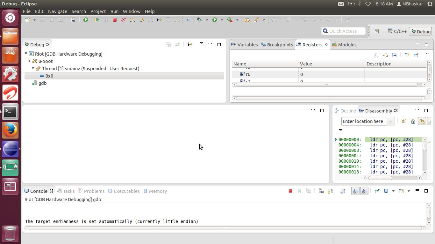Click the green launch icon after the binary icon
The width and height of the screenshot is (435, 244).
pyautogui.click(x=85, y=20)
